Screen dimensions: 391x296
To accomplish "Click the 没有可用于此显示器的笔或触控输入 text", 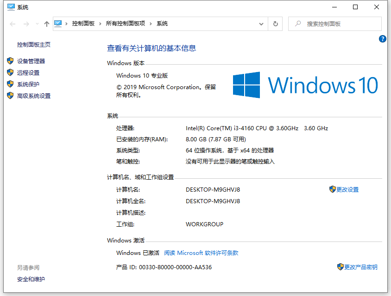I will pyautogui.click(x=230, y=162).
